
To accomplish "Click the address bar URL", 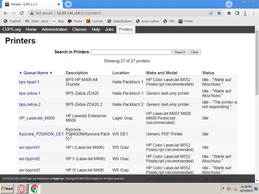I will pyautogui.click(x=79, y=13).
